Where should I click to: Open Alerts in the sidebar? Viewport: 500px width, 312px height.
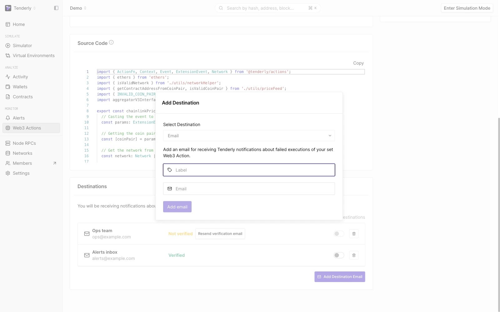pos(31,118)
